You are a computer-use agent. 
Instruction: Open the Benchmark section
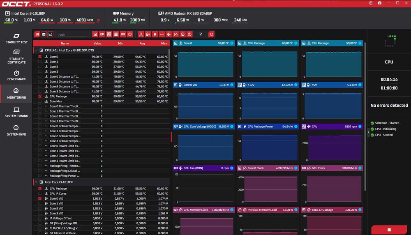(16, 75)
